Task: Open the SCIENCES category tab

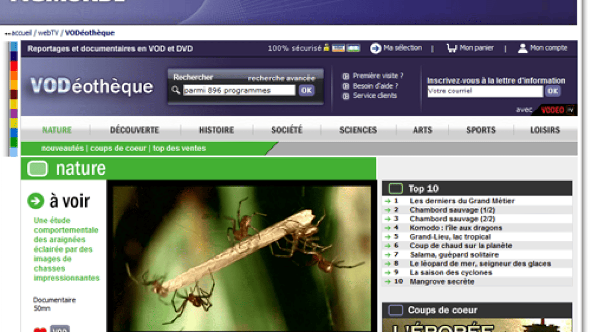Action: point(358,130)
